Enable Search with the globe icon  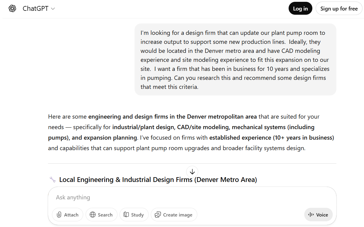(101, 215)
